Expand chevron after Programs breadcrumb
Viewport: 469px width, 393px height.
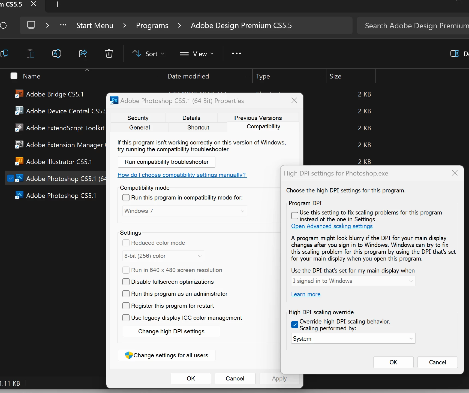[179, 25]
